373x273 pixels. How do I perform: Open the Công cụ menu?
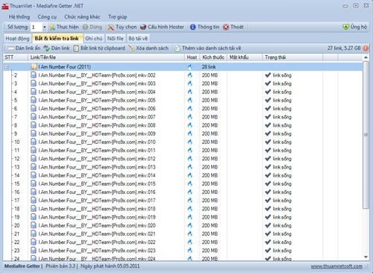point(47,16)
